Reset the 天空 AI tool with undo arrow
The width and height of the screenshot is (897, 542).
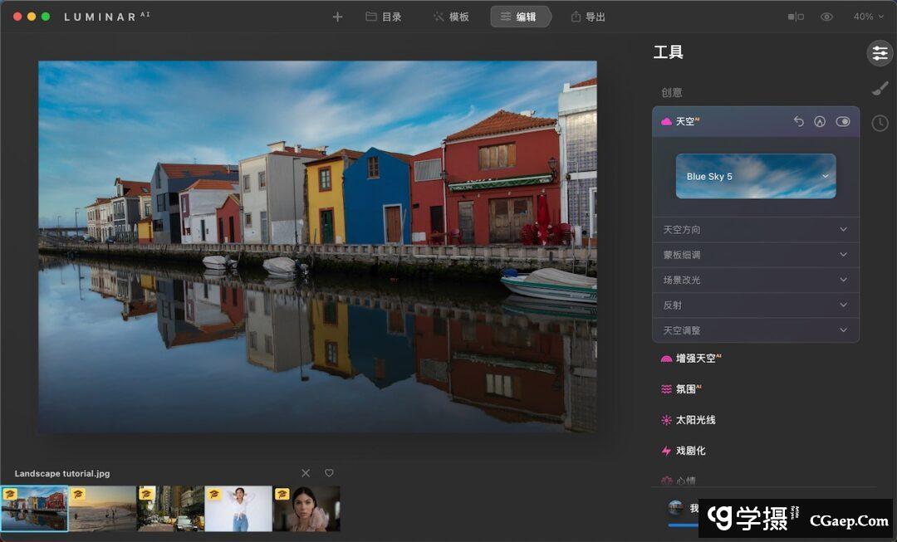coord(798,121)
